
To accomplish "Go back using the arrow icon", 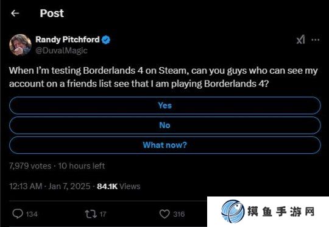I will click(x=15, y=13).
